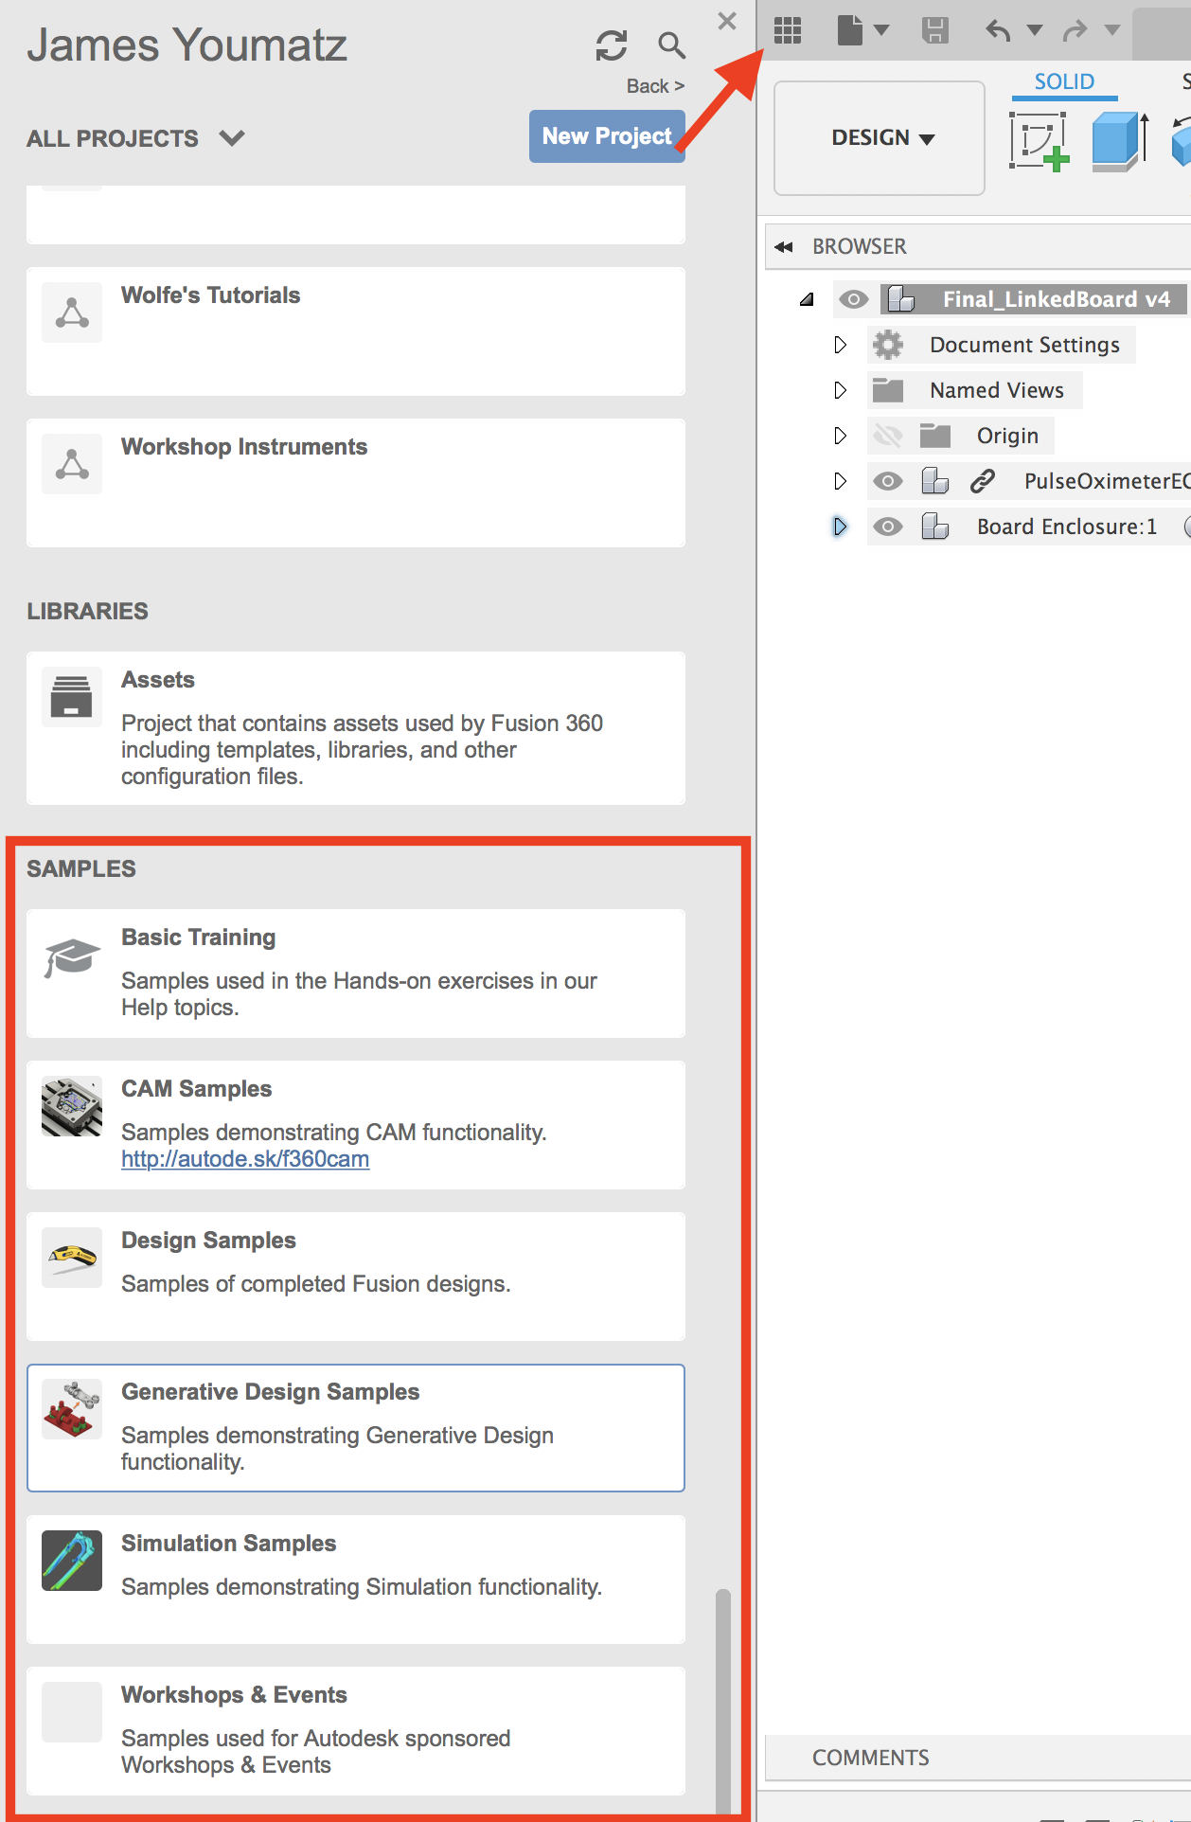The image size is (1191, 1822).
Task: Open the undo history dropdown arrow
Action: coord(1035,30)
